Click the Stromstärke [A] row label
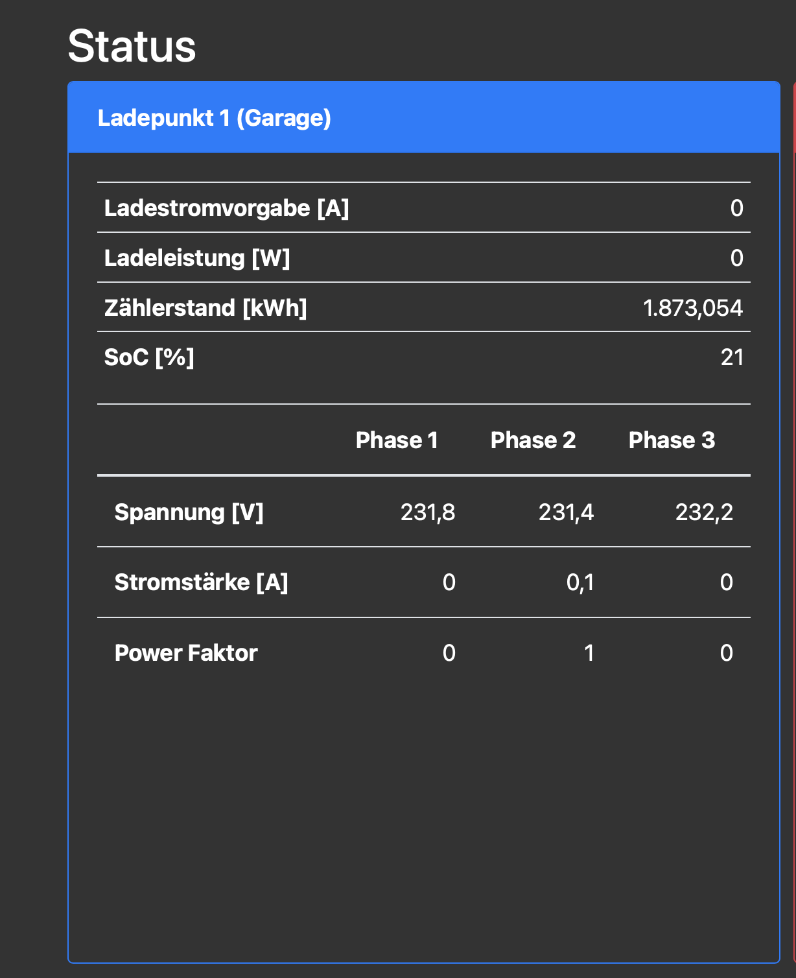The image size is (796, 978). [201, 582]
